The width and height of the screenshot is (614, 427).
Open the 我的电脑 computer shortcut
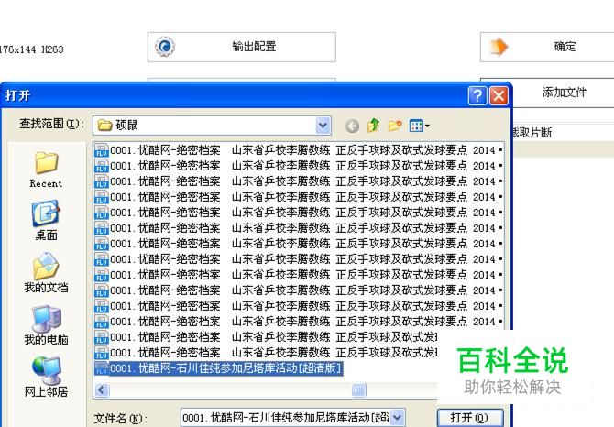tap(46, 325)
